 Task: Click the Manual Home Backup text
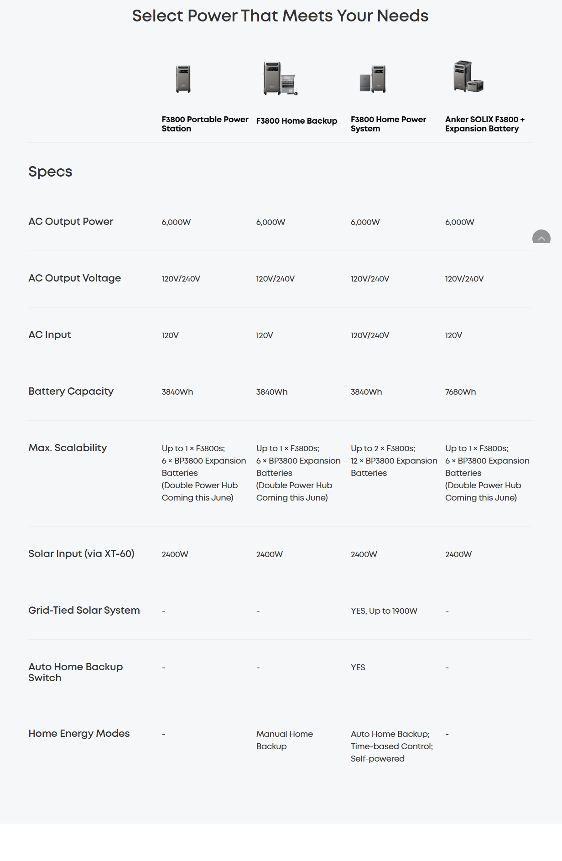[284, 740]
